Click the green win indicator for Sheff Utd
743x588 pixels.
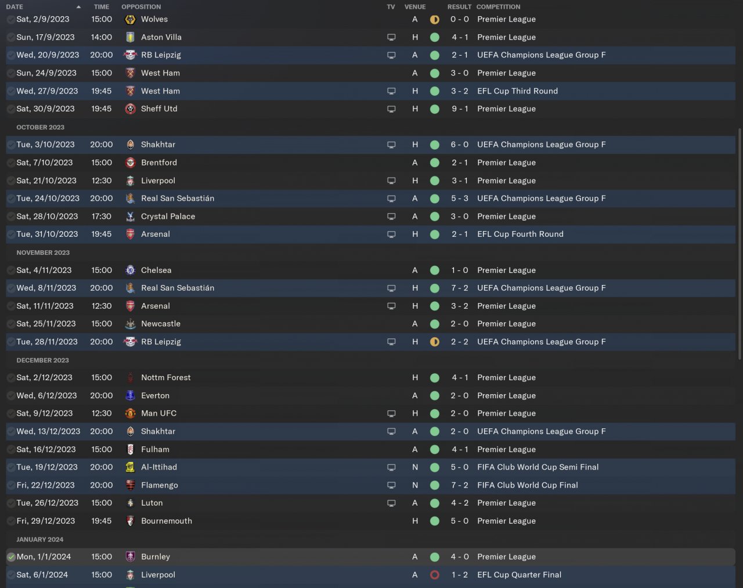(x=434, y=109)
